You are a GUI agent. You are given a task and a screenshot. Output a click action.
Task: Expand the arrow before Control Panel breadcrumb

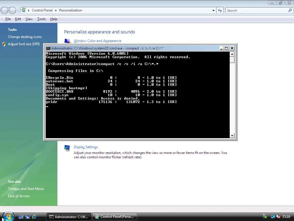[29, 11]
